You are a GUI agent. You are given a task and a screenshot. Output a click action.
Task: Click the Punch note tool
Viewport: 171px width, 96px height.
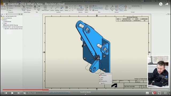(x=29, y=8)
